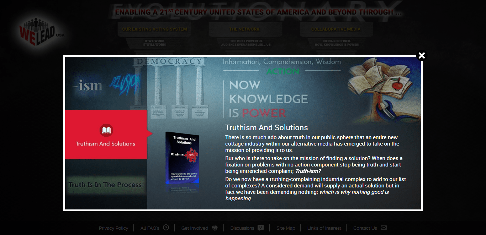The width and height of the screenshot is (486, 235).
Task: Click the chat bubble icon beside Discussions
Action: 261,228
